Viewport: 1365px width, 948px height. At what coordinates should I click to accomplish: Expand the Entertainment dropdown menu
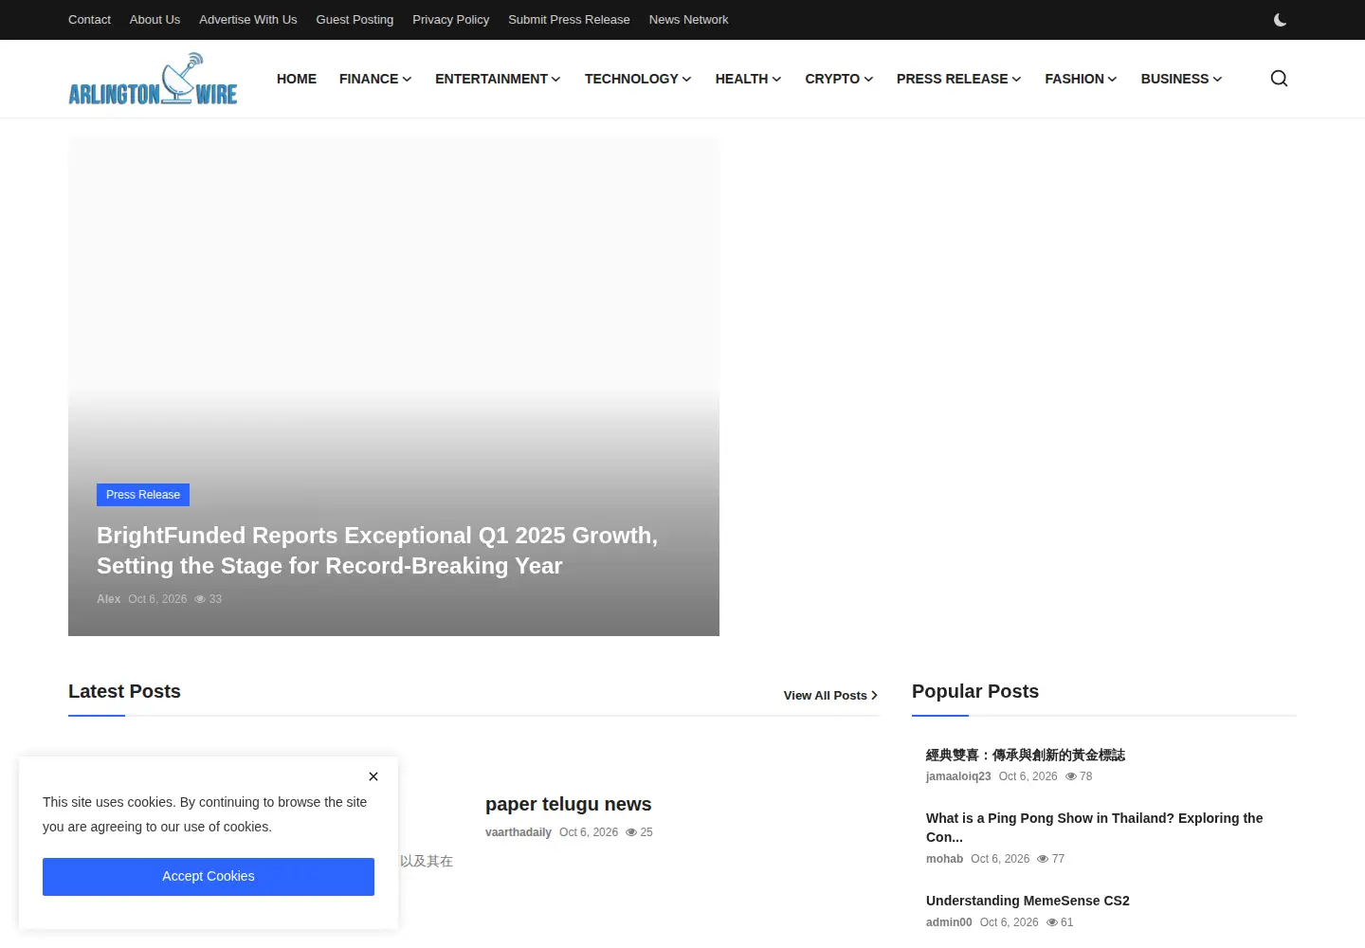(x=498, y=79)
